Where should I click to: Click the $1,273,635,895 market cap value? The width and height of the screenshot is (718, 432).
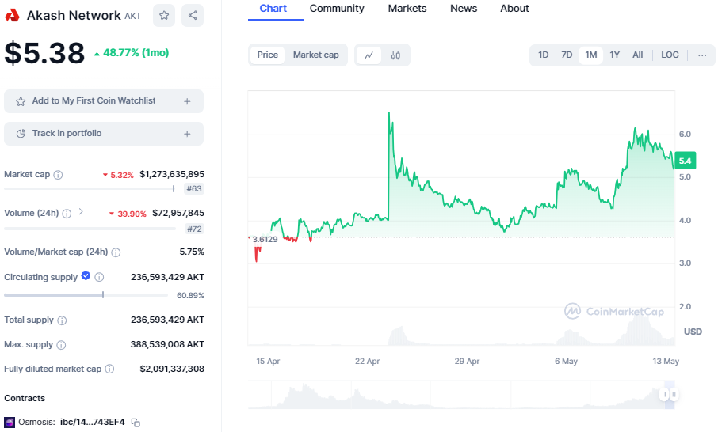click(172, 174)
